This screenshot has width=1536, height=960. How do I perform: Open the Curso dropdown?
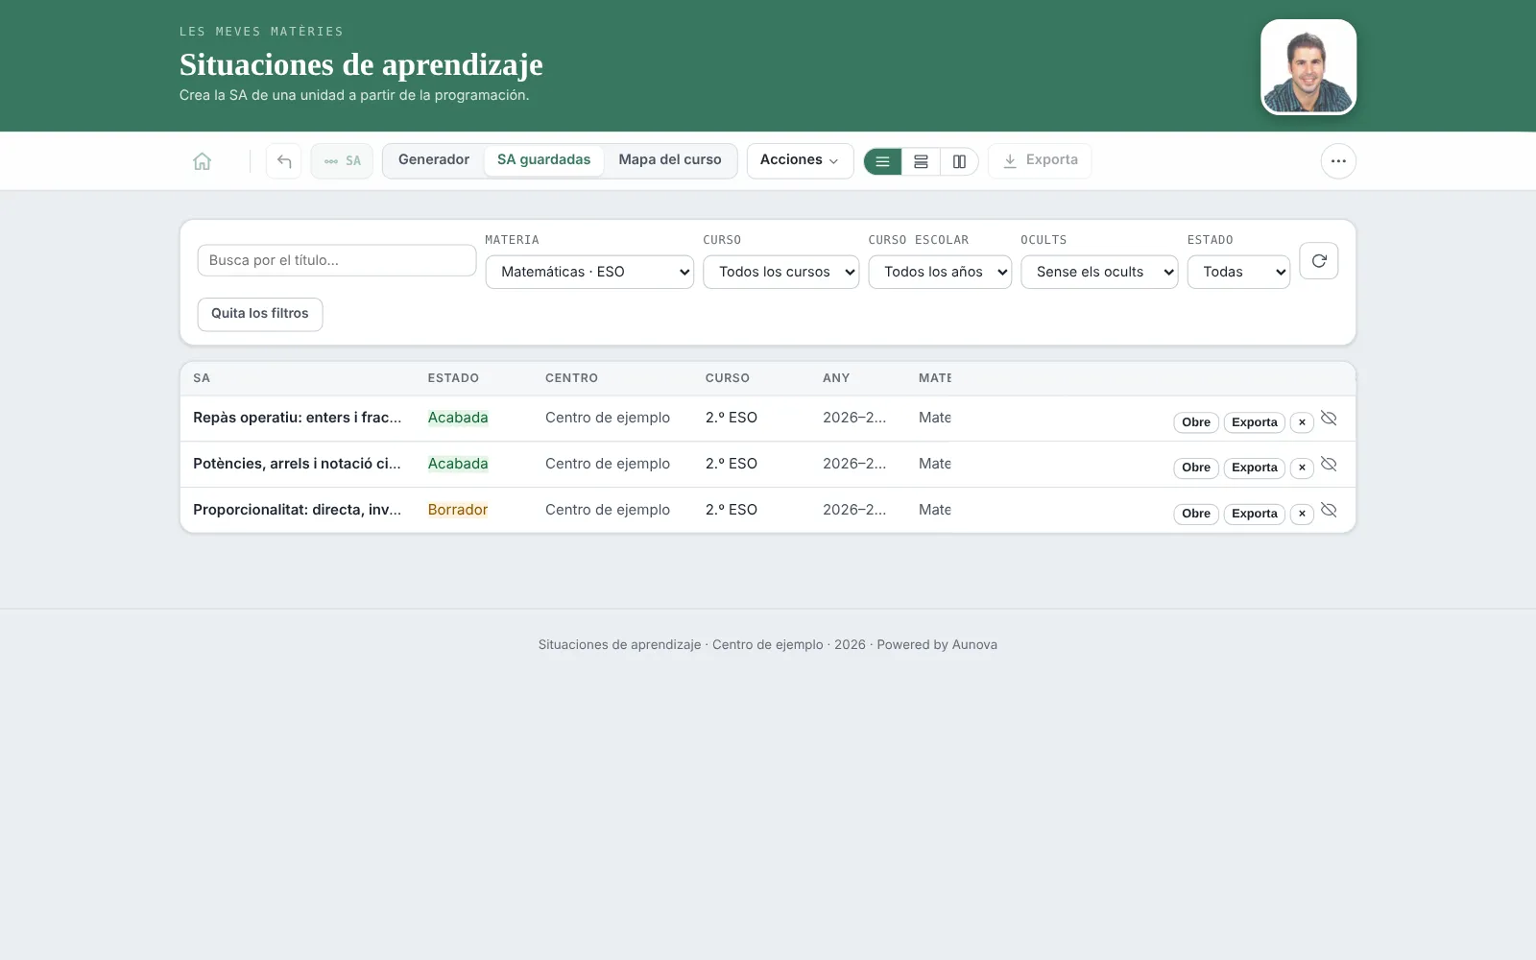(781, 272)
